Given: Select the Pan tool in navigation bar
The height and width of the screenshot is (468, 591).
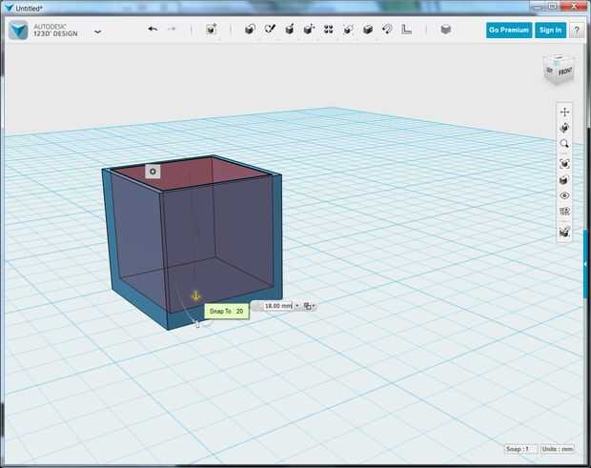Looking at the screenshot, I should tap(564, 112).
